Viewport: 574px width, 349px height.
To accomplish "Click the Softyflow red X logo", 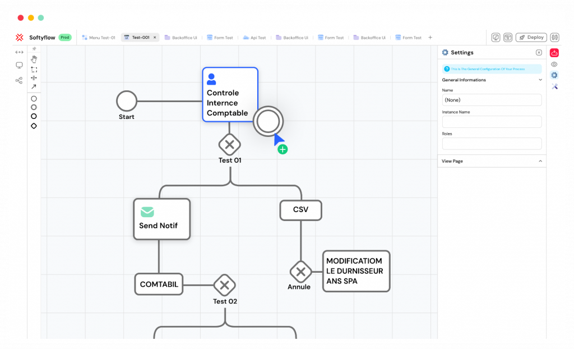I will pyautogui.click(x=20, y=38).
